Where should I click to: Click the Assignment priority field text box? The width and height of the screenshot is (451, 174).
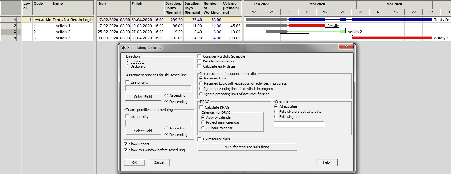pos(158,89)
